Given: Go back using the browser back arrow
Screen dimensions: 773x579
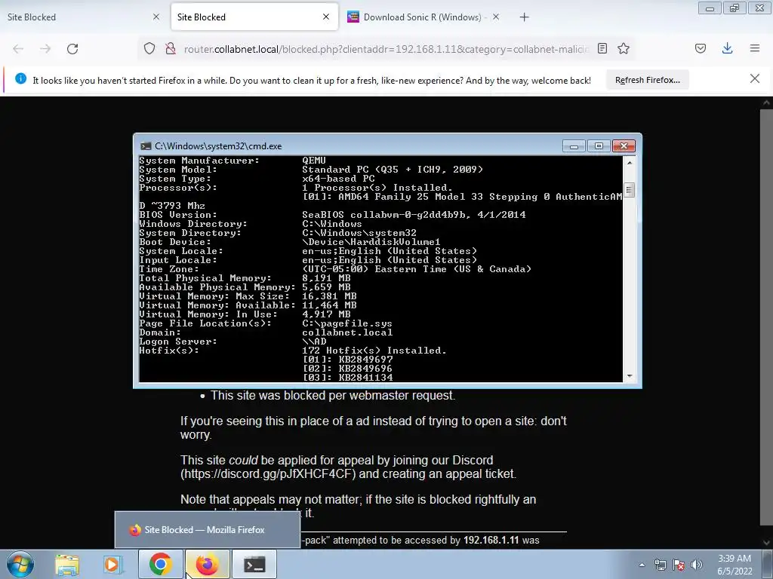Looking at the screenshot, I should click(x=18, y=49).
